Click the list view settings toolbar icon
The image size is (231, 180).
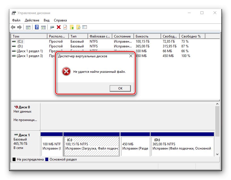pos(85,27)
